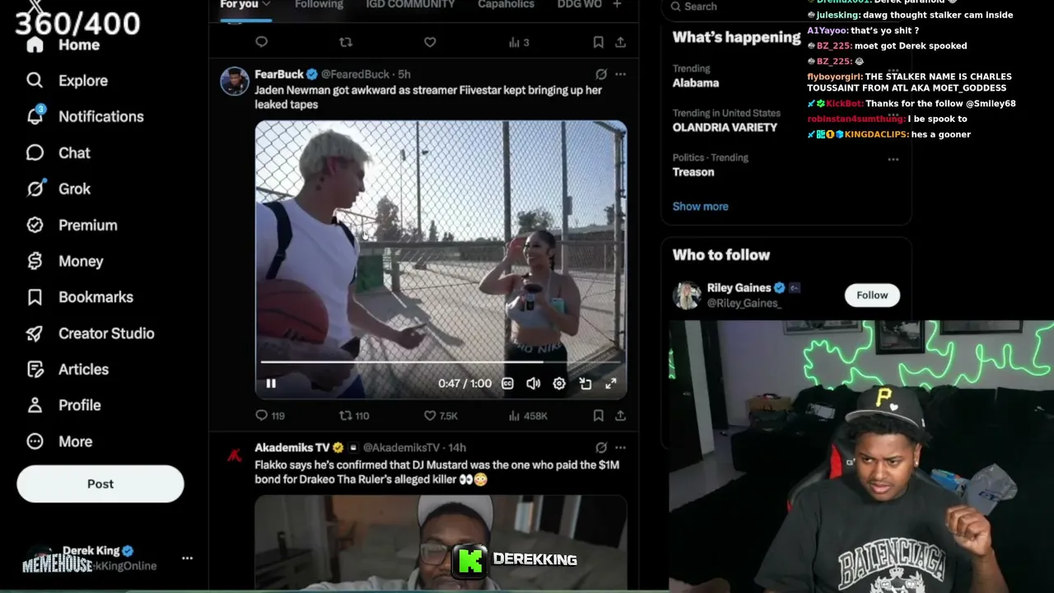View analytics for the 458K views post
Viewport: 1054px width, 593px height.
(528, 416)
